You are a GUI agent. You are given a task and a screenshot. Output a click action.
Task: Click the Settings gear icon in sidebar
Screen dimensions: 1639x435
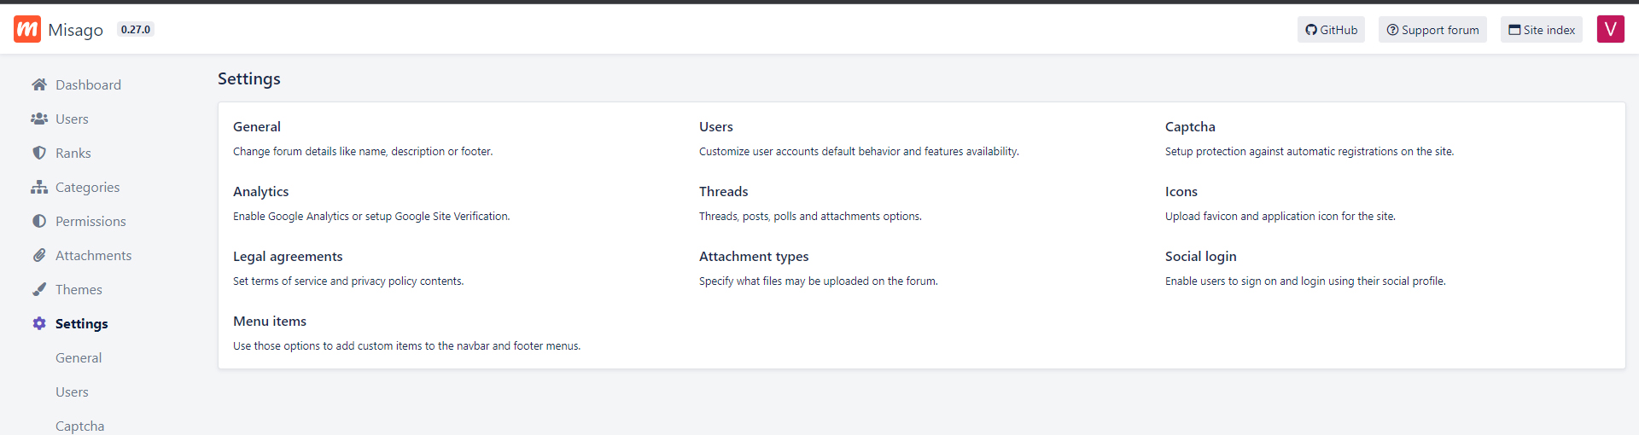pos(39,323)
